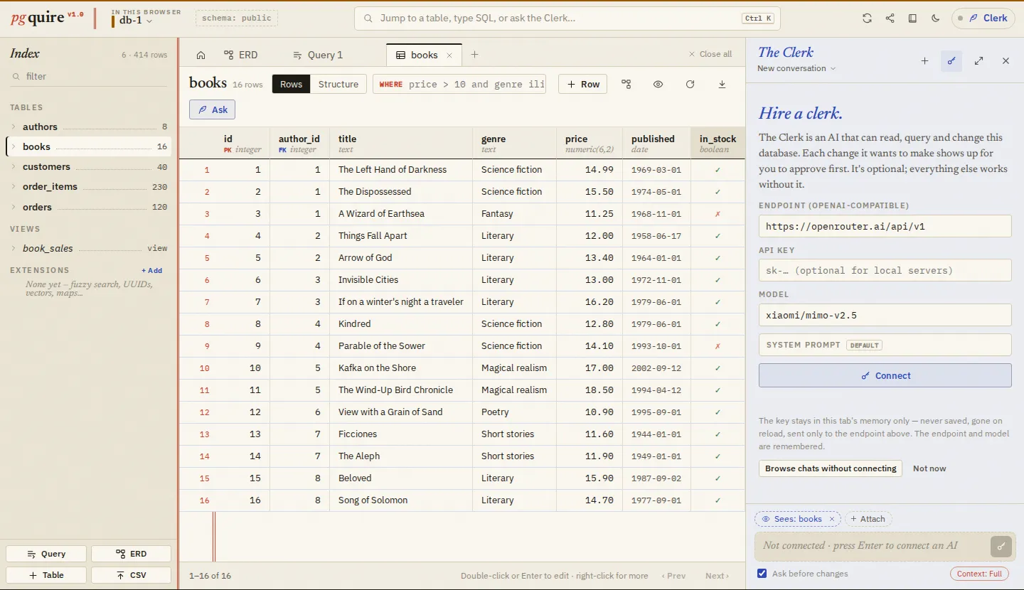Click the Connect button
1024x590 pixels.
885,375
